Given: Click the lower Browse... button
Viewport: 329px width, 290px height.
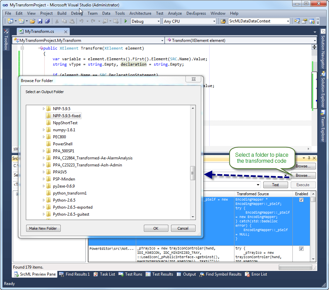Looking at the screenshot, I should point(303,175).
